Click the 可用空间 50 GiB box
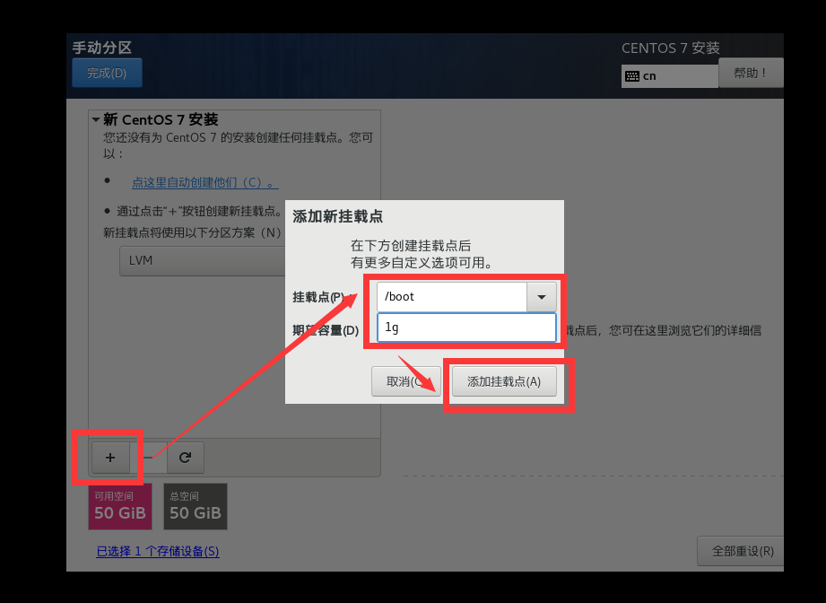Viewport: 826px width, 603px height. click(120, 507)
